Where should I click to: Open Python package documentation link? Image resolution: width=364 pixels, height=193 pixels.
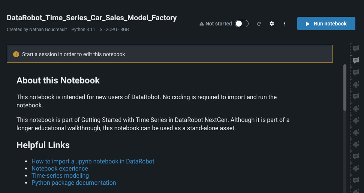click(73, 183)
